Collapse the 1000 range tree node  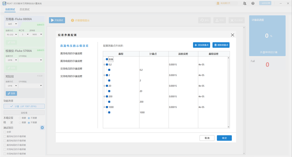104,107
